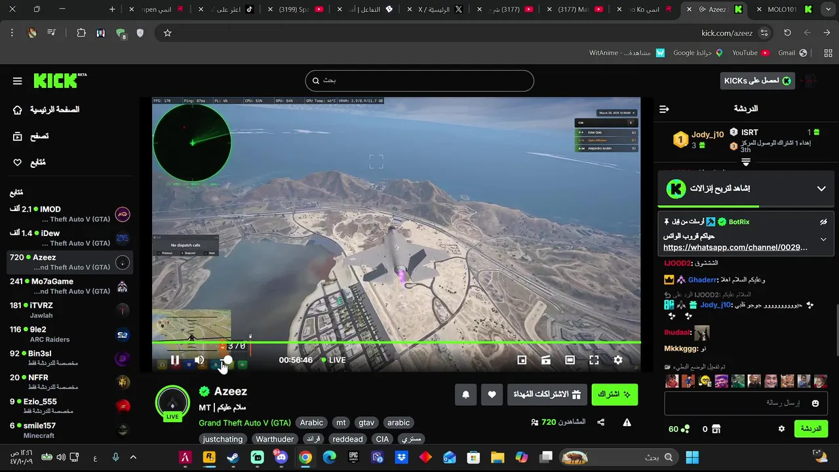Click the Kick search box
839x472 pixels.
pos(419,81)
